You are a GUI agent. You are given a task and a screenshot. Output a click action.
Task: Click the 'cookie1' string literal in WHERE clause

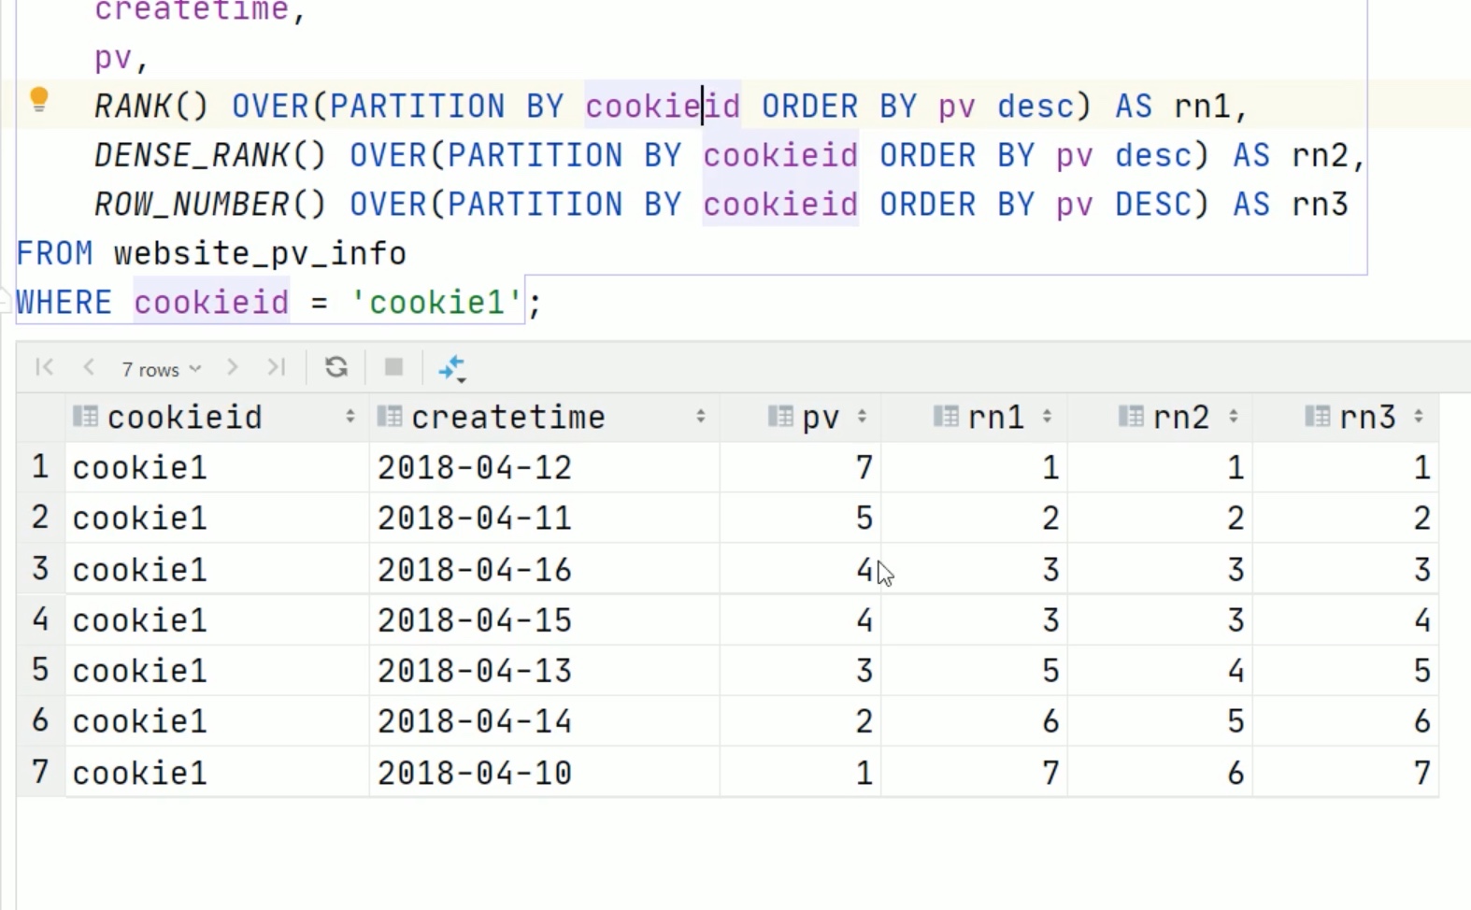[x=436, y=303]
